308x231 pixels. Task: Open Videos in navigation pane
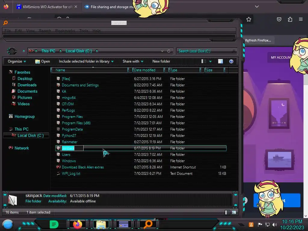[x=23, y=104]
